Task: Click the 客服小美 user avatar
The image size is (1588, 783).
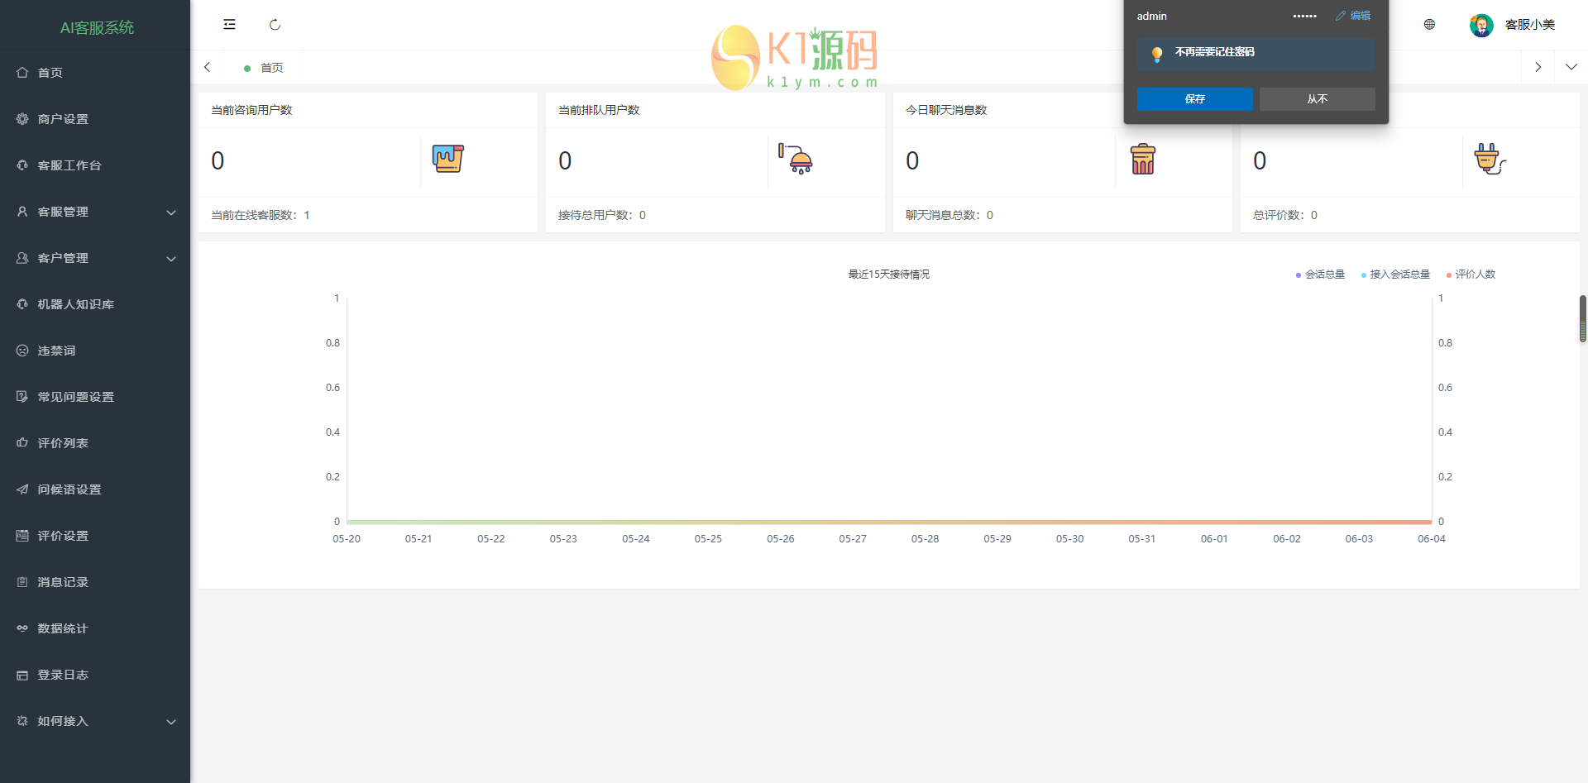Action: pos(1480,25)
